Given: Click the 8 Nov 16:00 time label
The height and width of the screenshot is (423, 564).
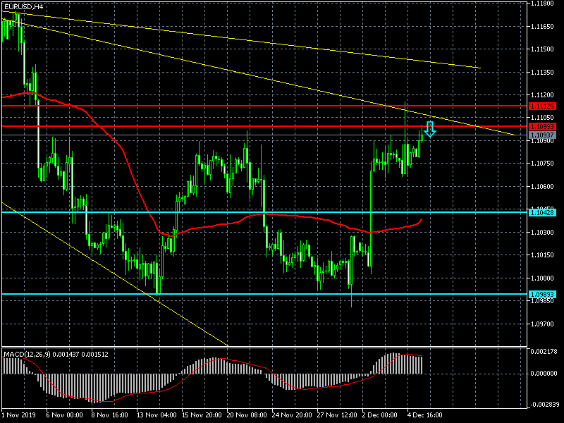Looking at the screenshot, I should click(x=110, y=415).
